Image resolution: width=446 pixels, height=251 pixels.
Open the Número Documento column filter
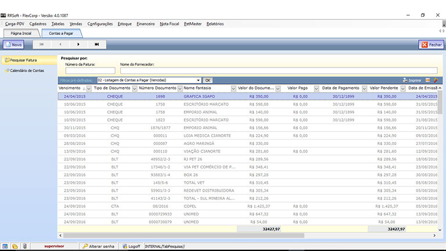[x=180, y=89]
